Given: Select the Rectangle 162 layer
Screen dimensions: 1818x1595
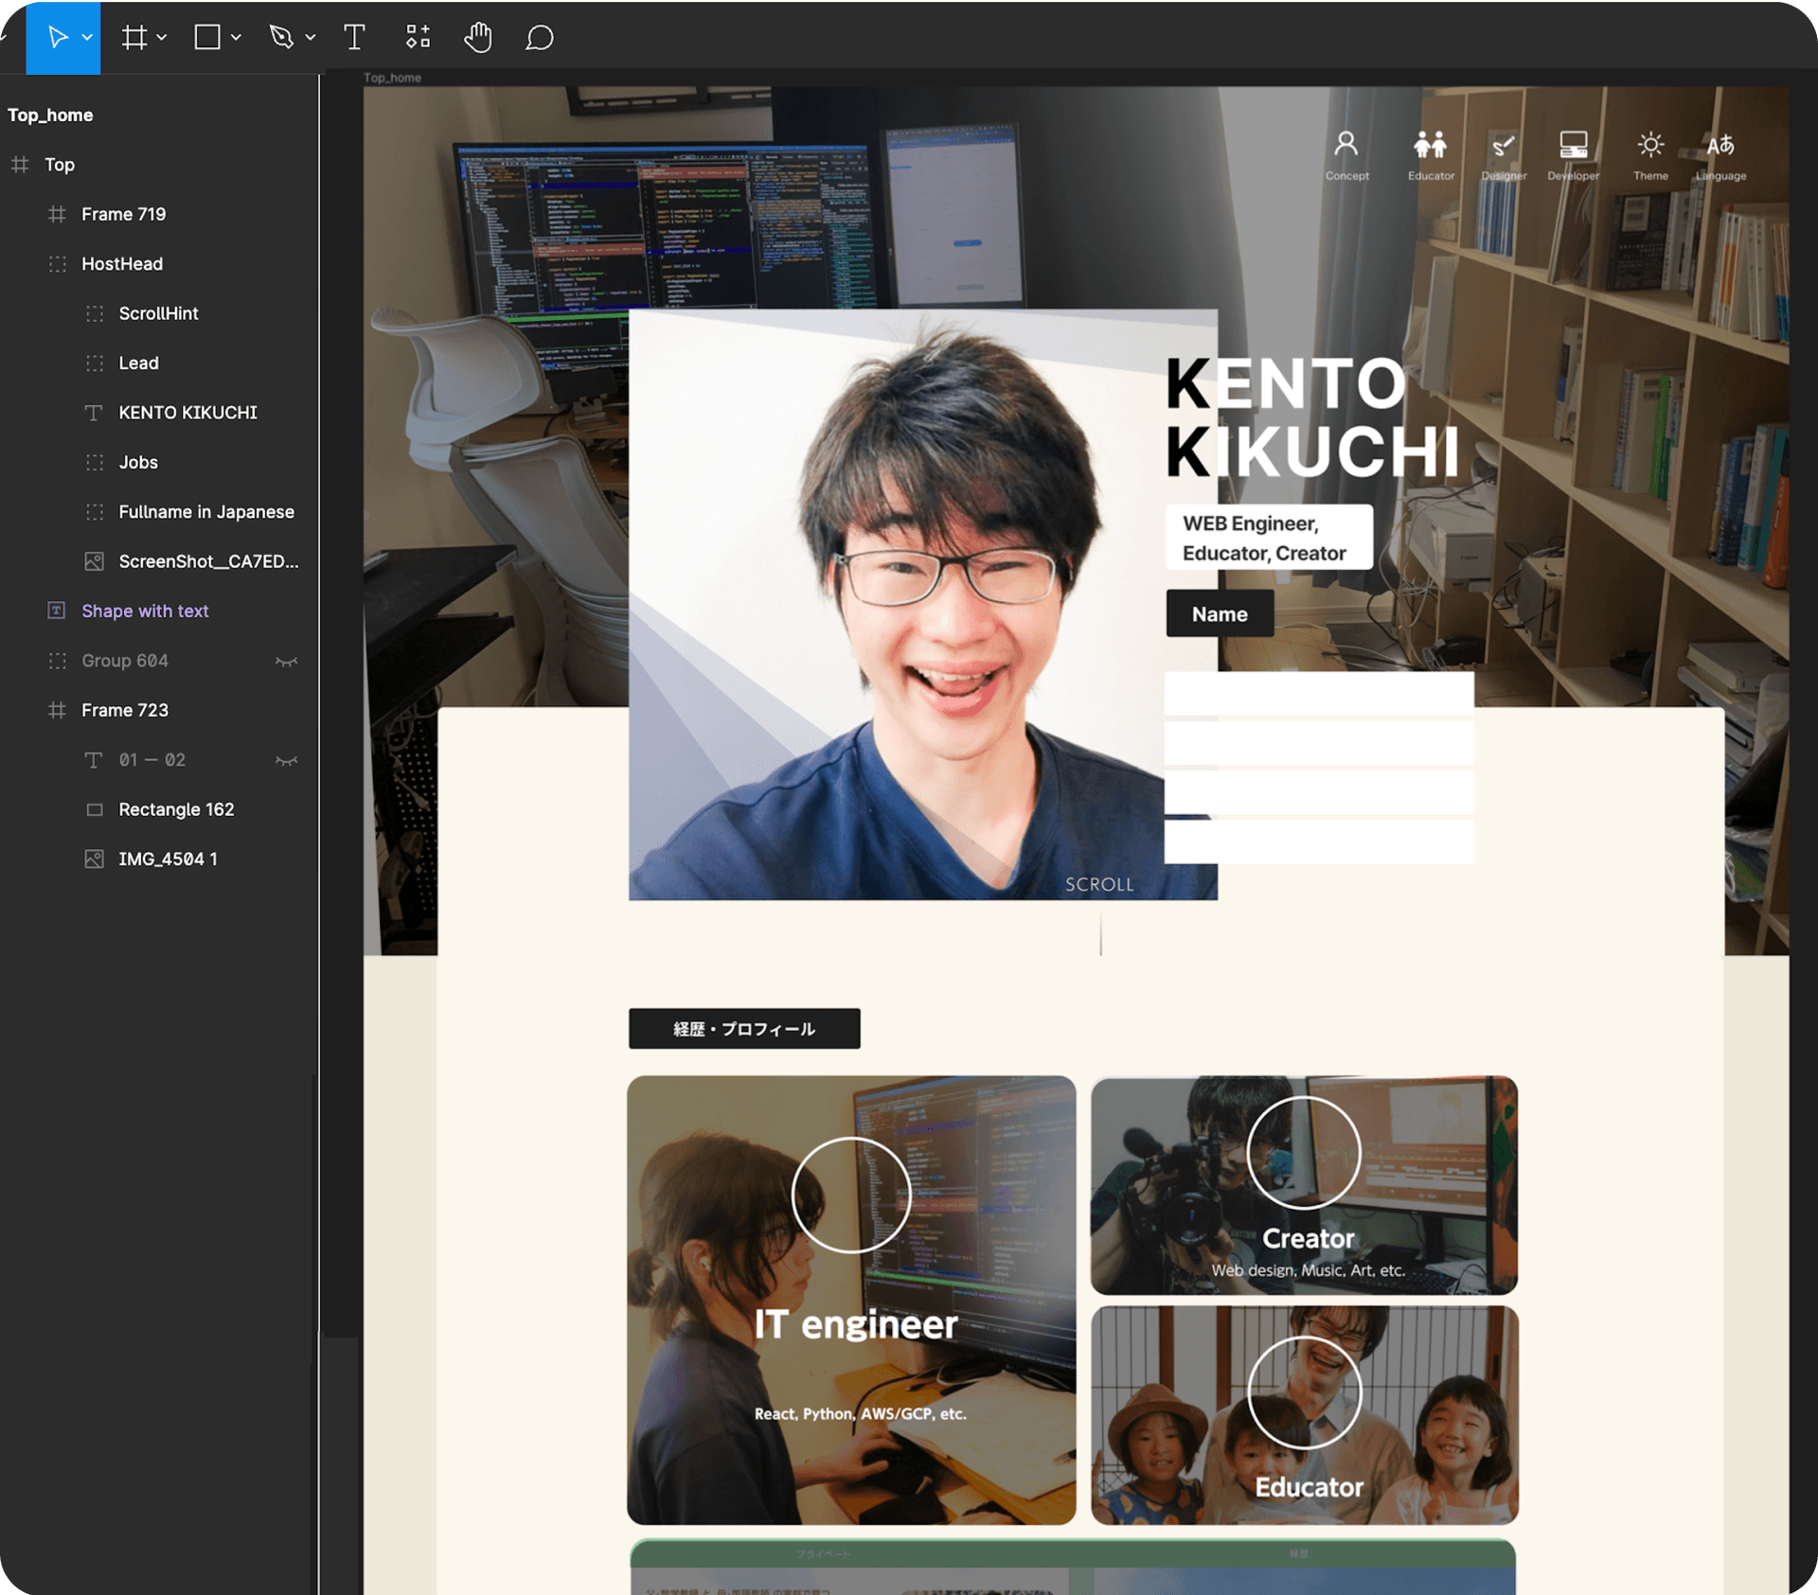Looking at the screenshot, I should click(176, 810).
